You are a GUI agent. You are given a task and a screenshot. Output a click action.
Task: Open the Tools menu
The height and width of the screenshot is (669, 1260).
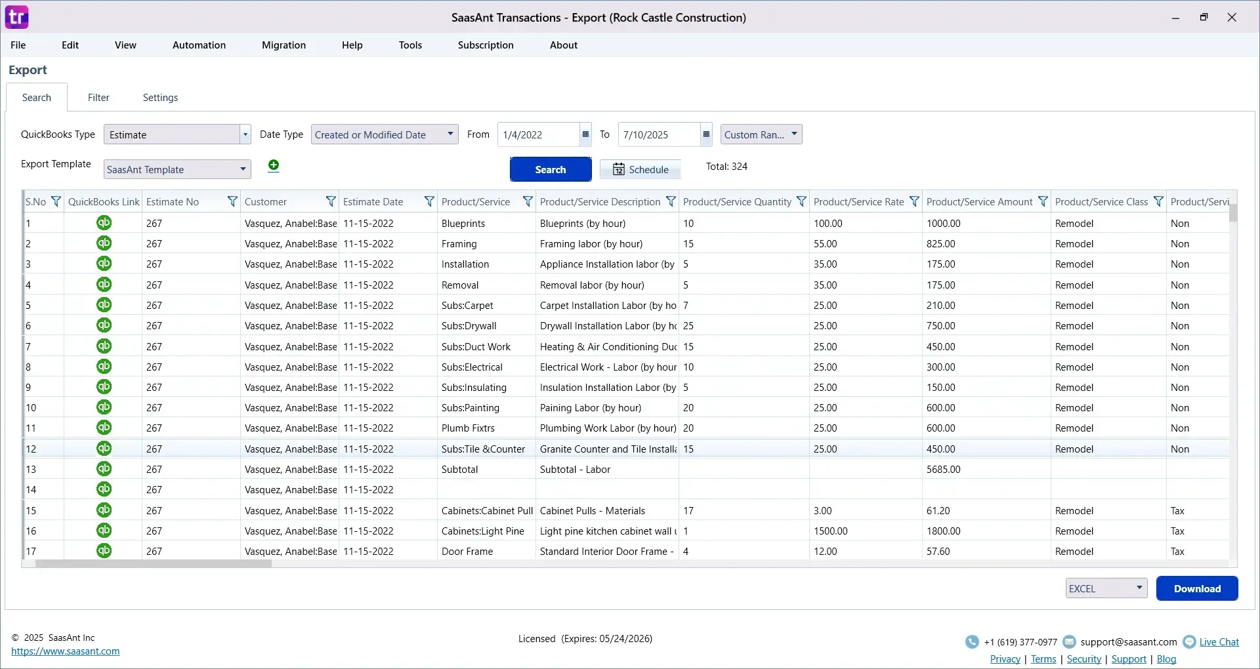[410, 45]
